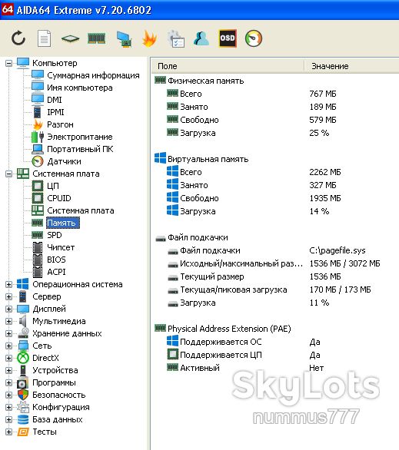Open Портативный ПК tree item

80,149
